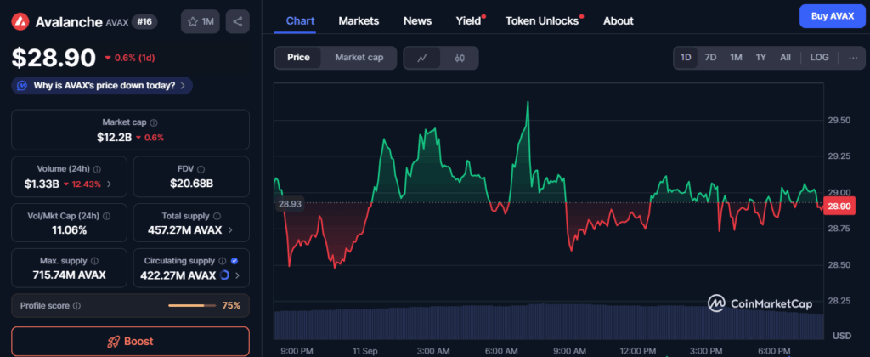Click the $12.2B market cap value
Viewport: 870px width, 357px height.
[x=114, y=138]
